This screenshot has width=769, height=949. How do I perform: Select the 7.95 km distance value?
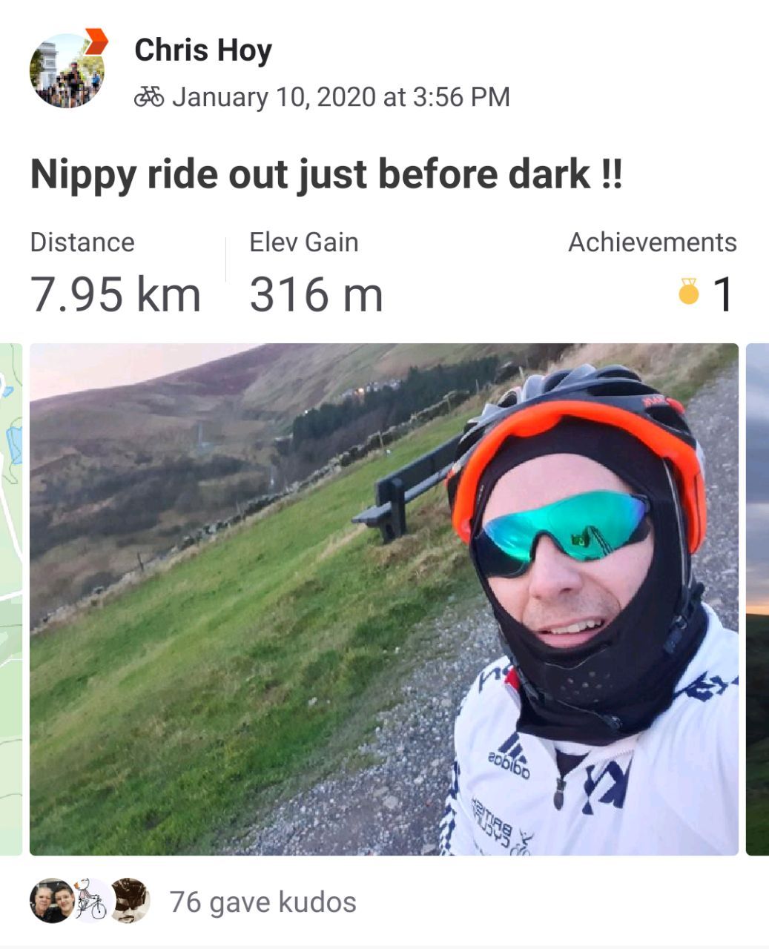coord(116,294)
